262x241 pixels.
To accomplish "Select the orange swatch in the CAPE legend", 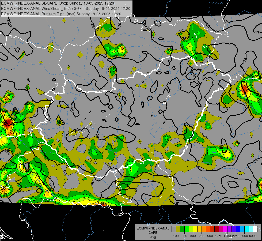I will coord(204,229).
